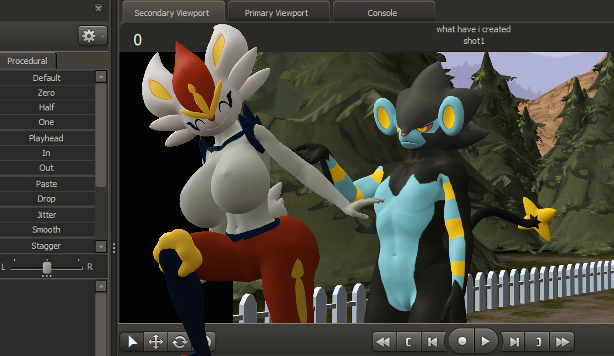Click the 'shot1' label

(474, 41)
